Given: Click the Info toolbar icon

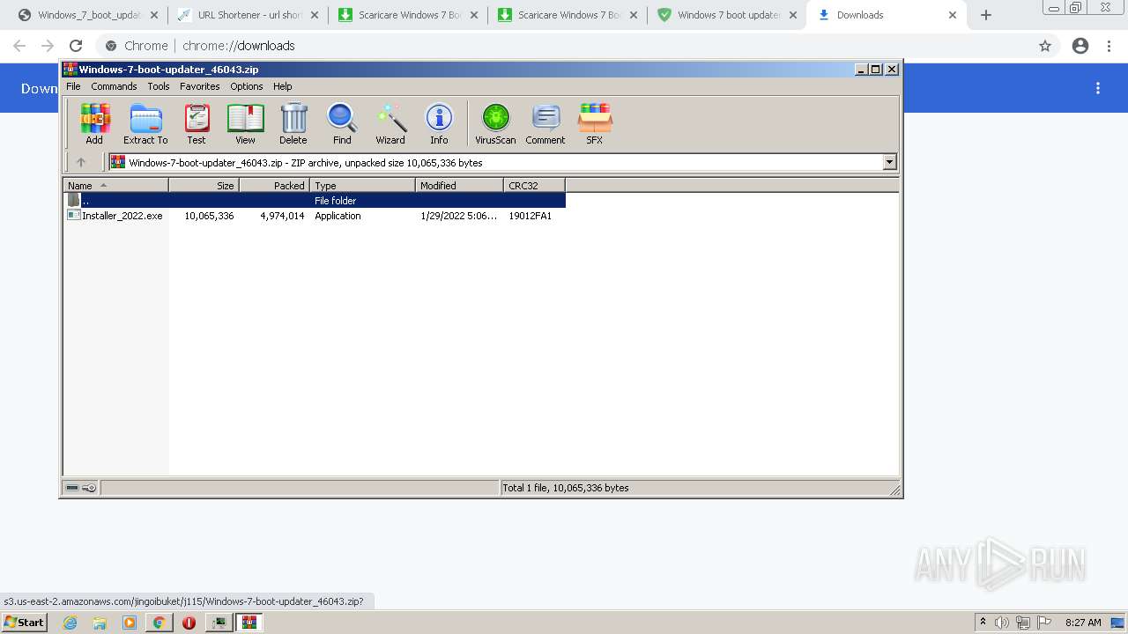Looking at the screenshot, I should pos(439,123).
